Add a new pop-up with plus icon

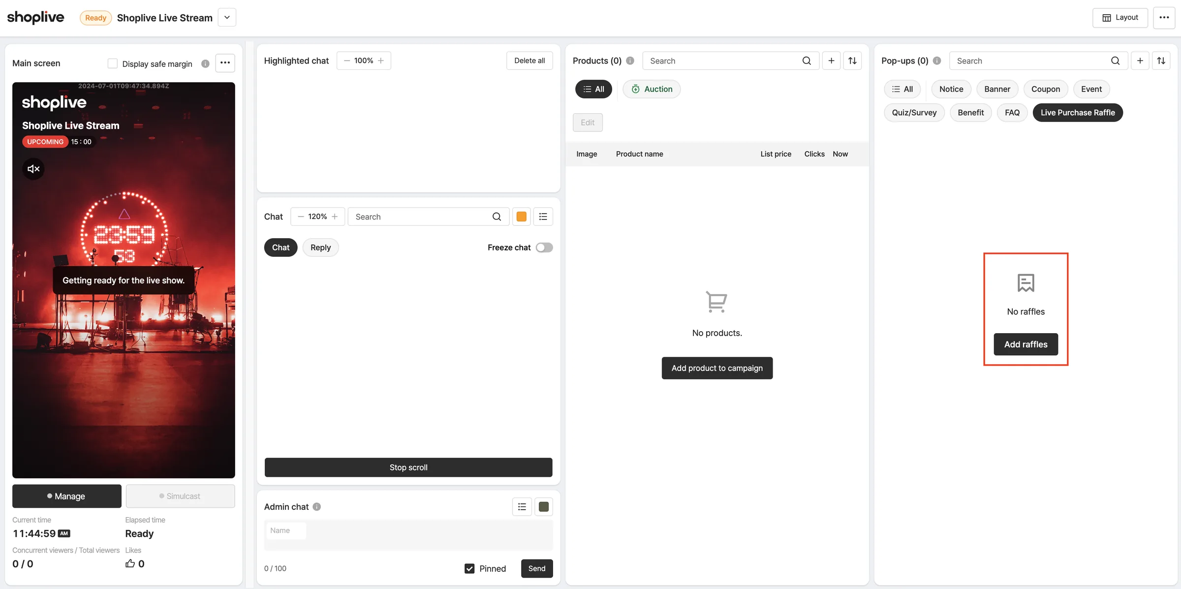(x=1140, y=61)
